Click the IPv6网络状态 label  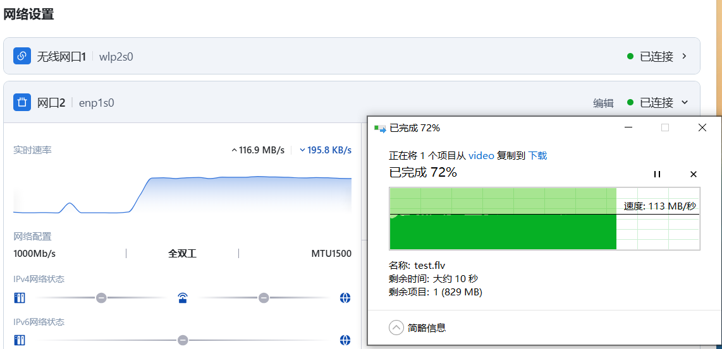point(39,321)
